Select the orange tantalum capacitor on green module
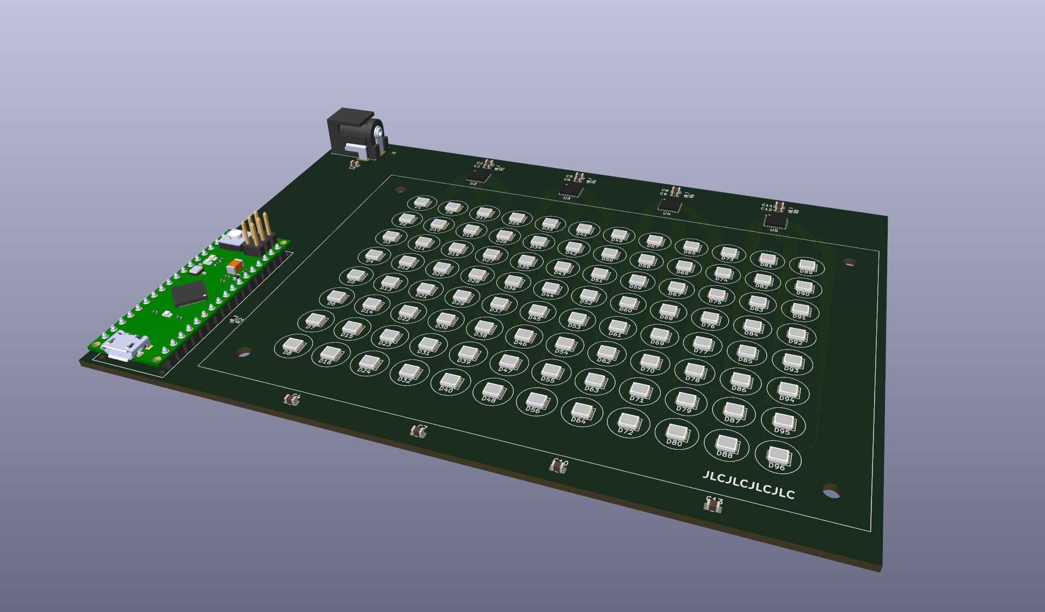The width and height of the screenshot is (1045, 612). (x=235, y=266)
